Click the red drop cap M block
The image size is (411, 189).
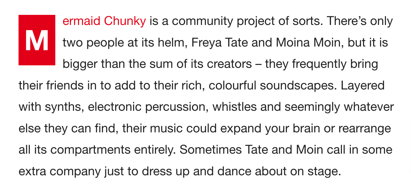37,40
